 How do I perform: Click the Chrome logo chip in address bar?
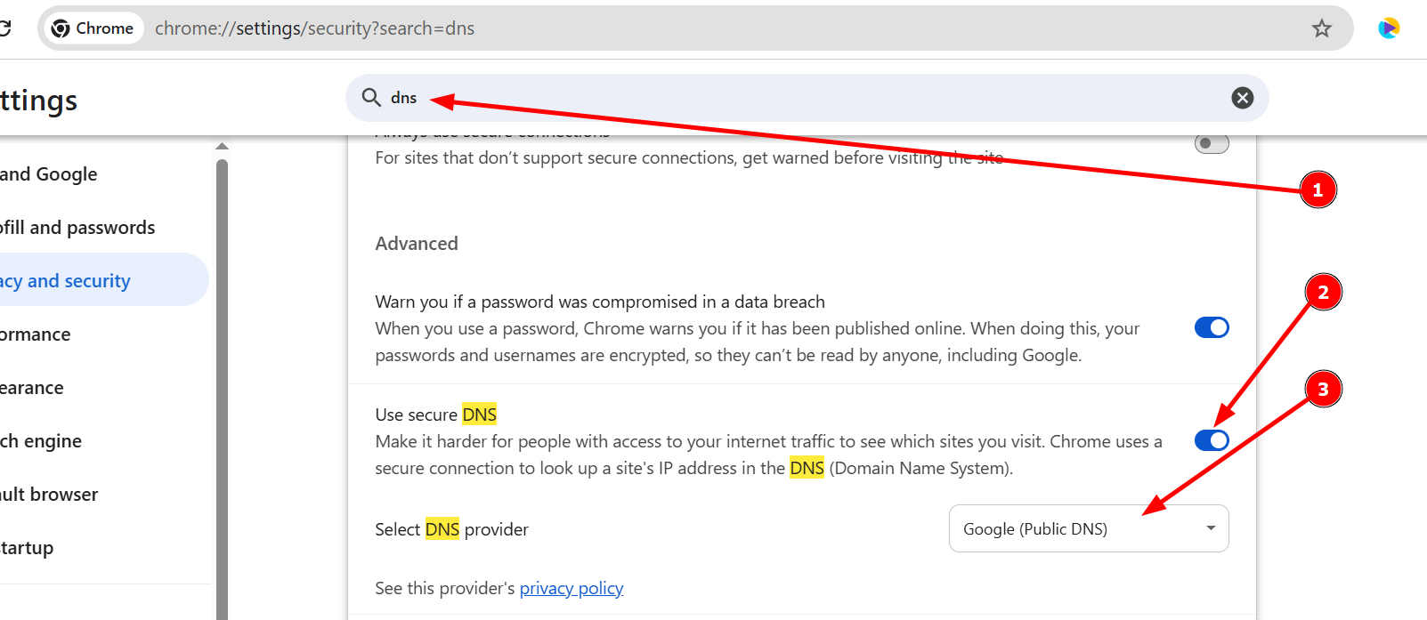pyautogui.click(x=93, y=28)
